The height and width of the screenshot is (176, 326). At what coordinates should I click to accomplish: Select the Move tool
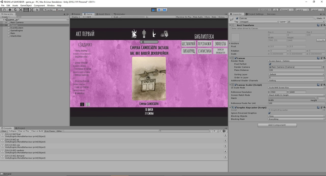[10, 10]
